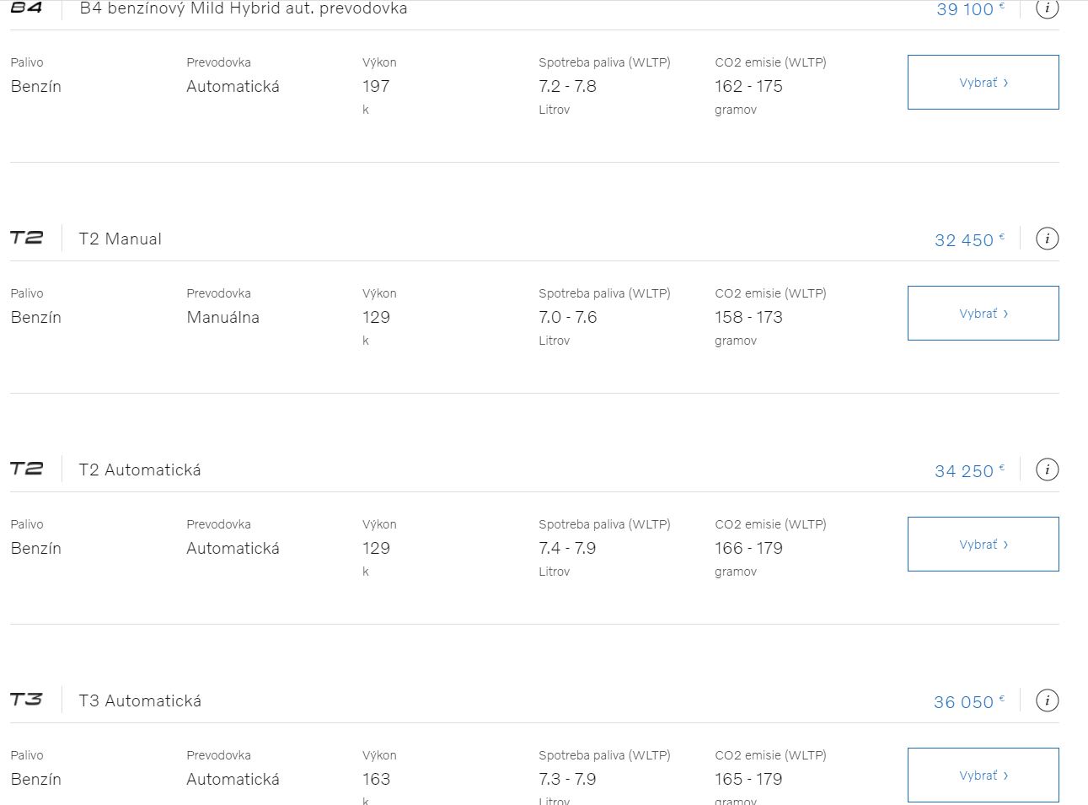Click the T2 Automatická heading

click(140, 470)
